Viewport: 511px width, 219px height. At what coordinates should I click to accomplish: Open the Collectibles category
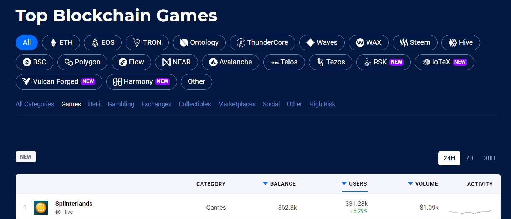pos(195,104)
